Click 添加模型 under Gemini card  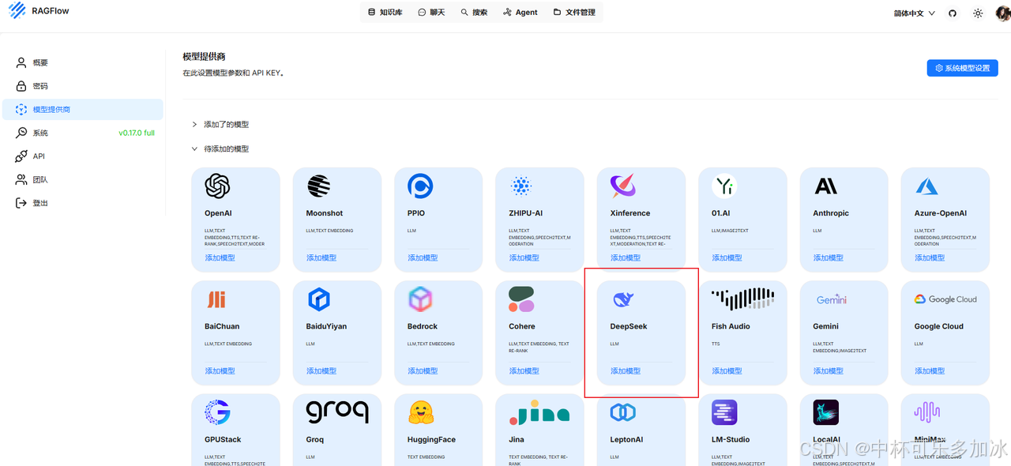click(828, 370)
